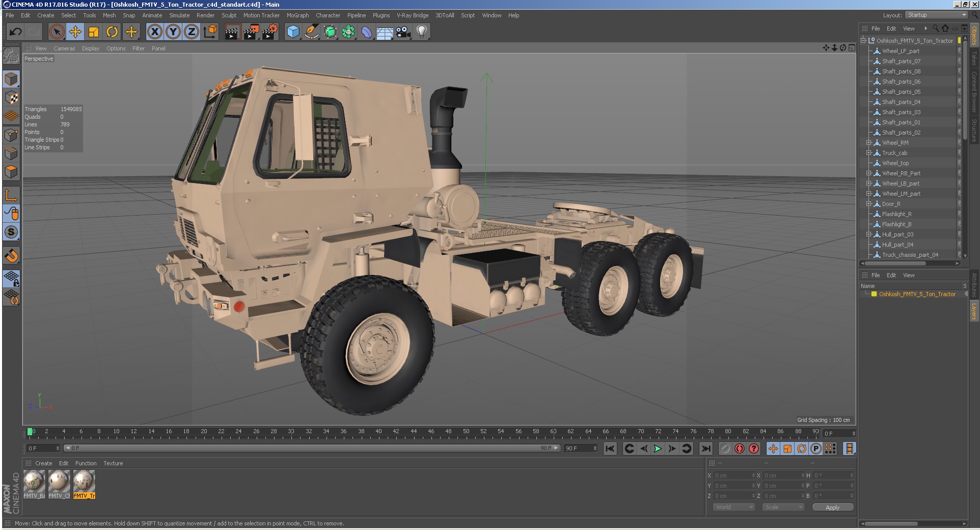Open viewport Cameras menu

(64, 48)
